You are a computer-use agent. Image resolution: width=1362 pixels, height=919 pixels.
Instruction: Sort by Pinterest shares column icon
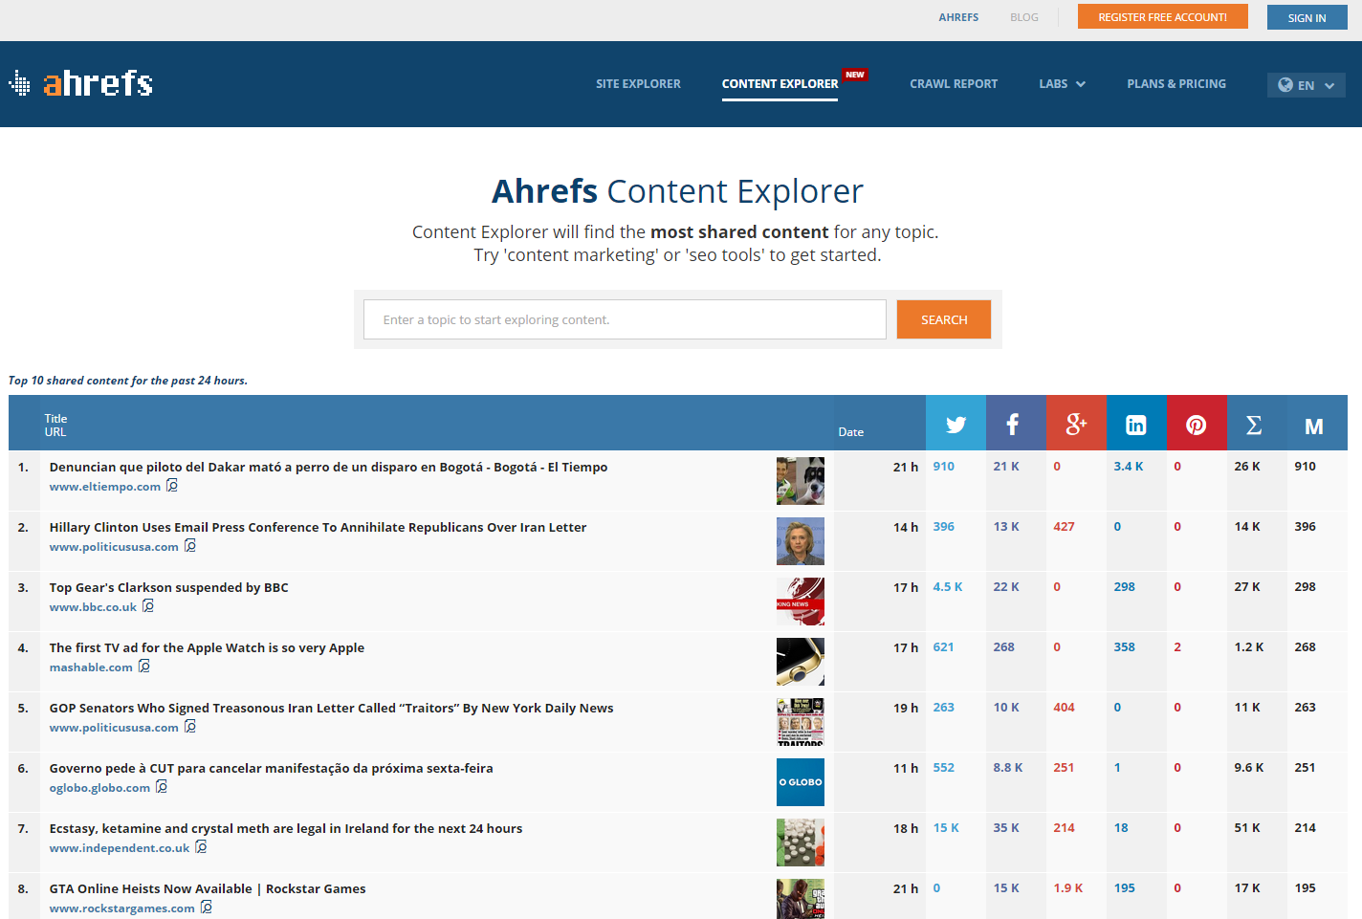pos(1197,425)
